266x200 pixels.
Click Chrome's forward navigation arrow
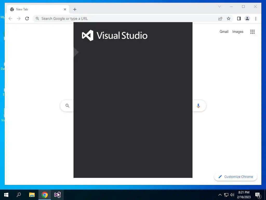click(x=19, y=18)
